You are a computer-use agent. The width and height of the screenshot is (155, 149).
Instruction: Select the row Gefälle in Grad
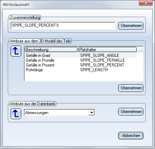(x=81, y=55)
